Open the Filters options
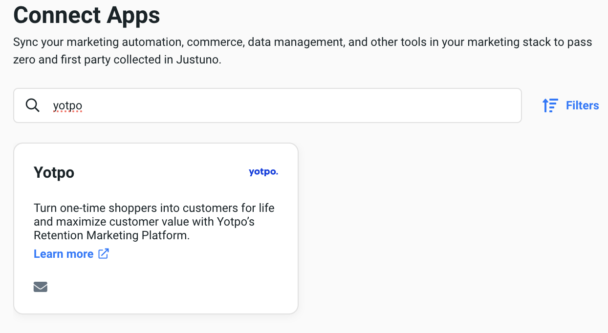 582,105
